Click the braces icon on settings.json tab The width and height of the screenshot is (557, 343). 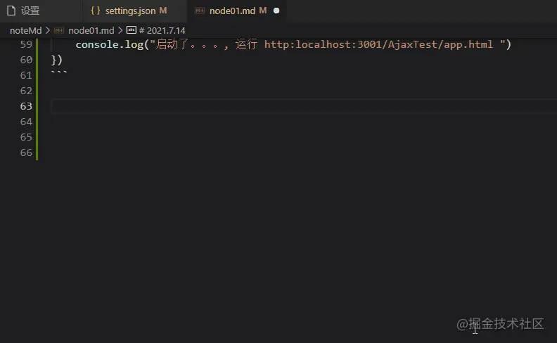click(x=96, y=11)
